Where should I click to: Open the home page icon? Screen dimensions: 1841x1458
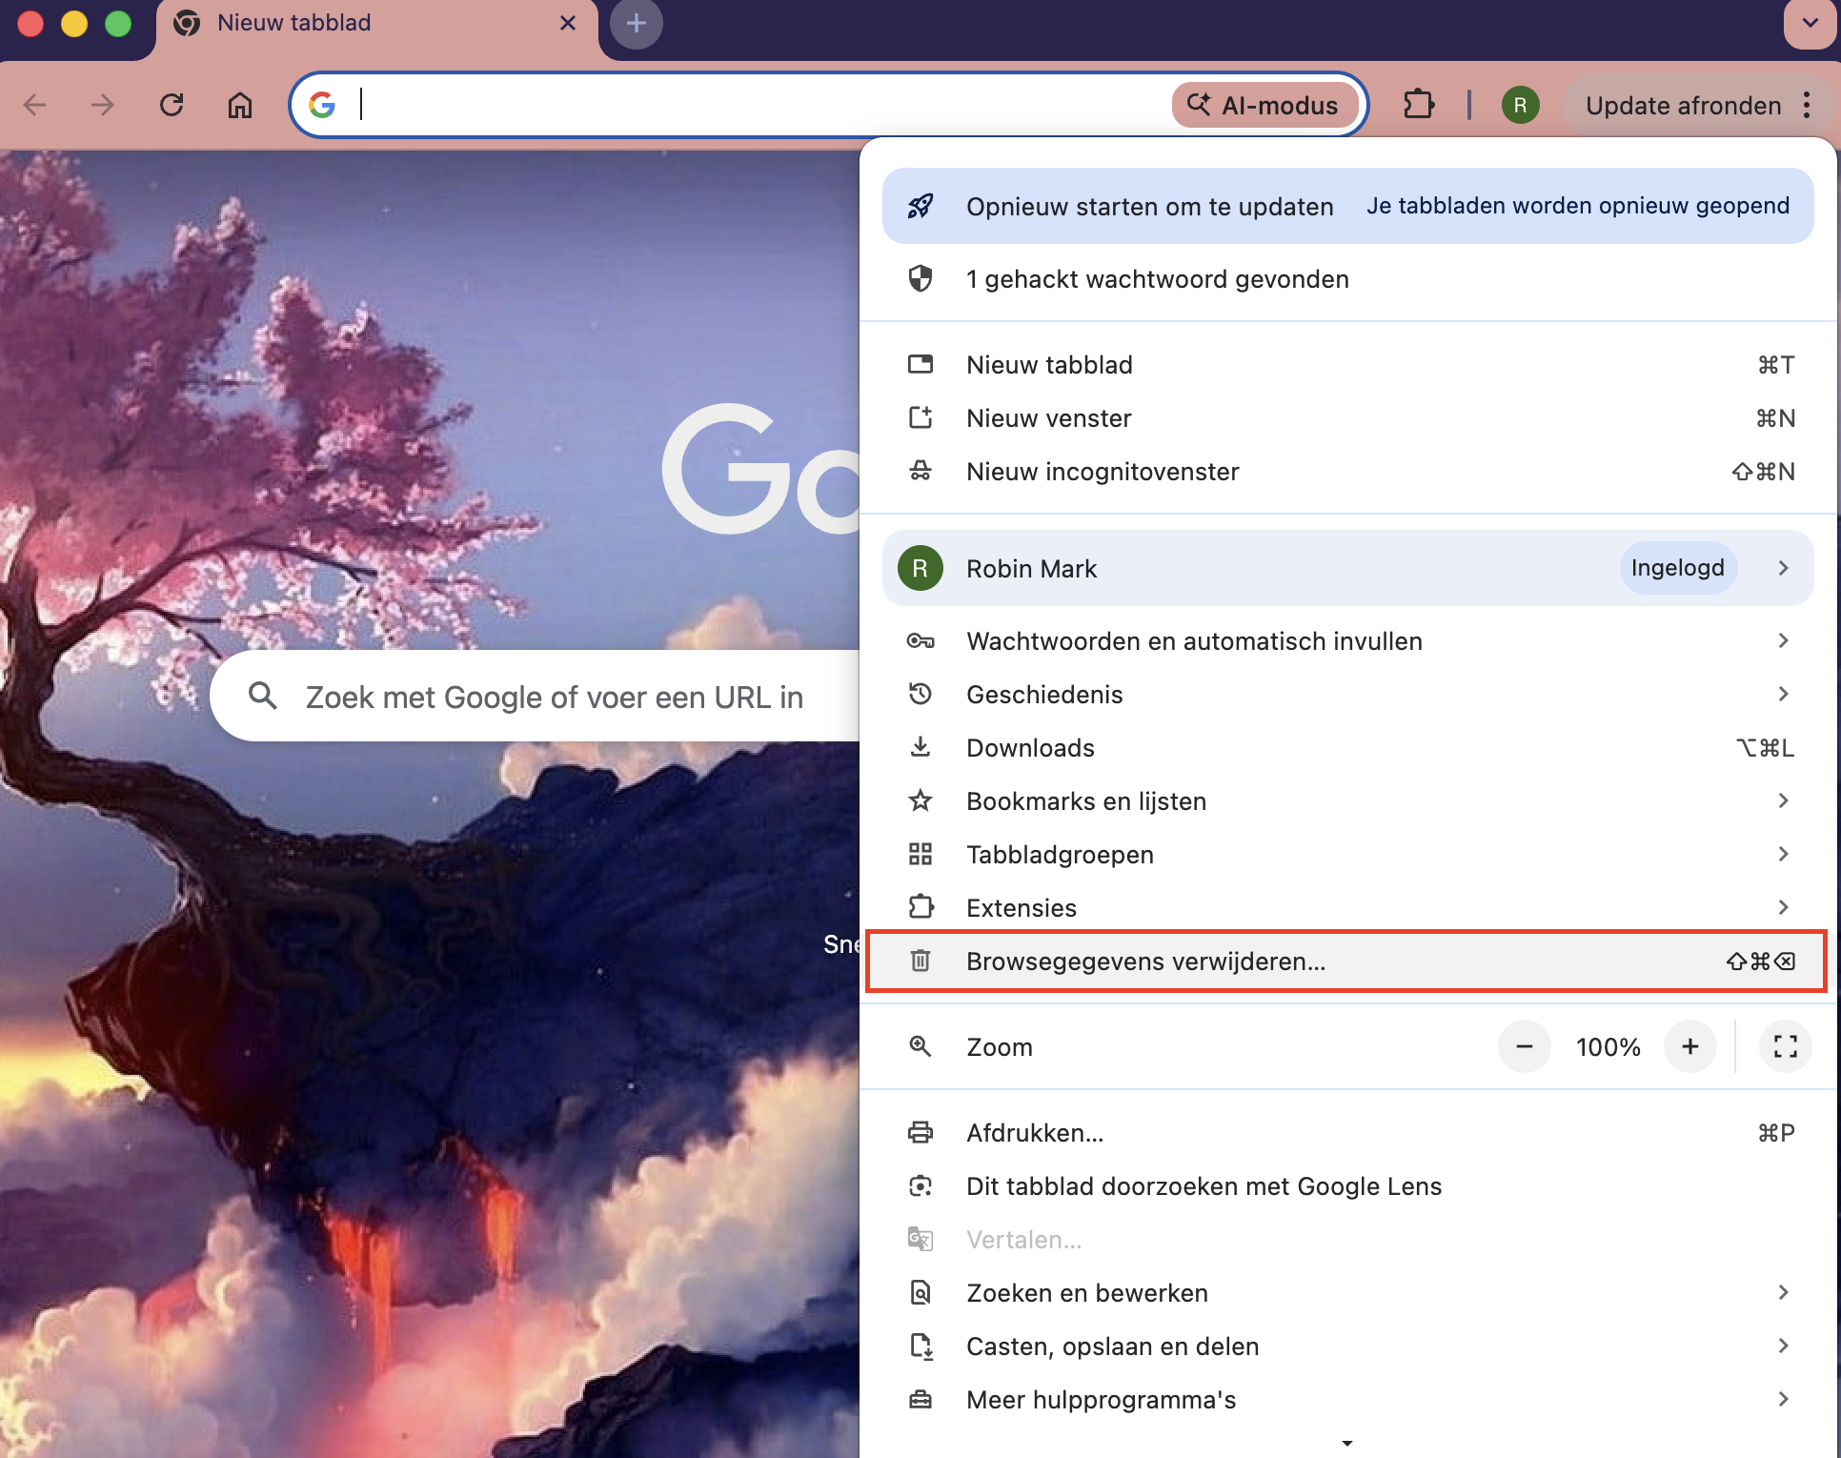[x=240, y=105]
